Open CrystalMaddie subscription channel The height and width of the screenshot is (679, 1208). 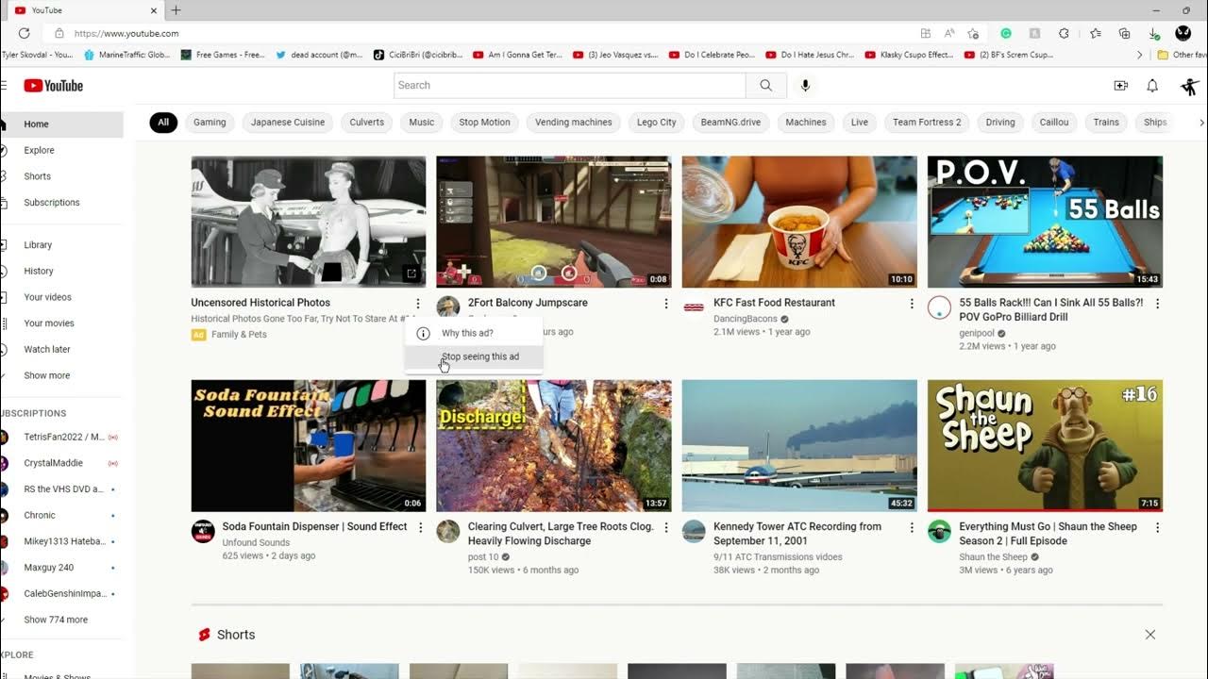(x=61, y=463)
